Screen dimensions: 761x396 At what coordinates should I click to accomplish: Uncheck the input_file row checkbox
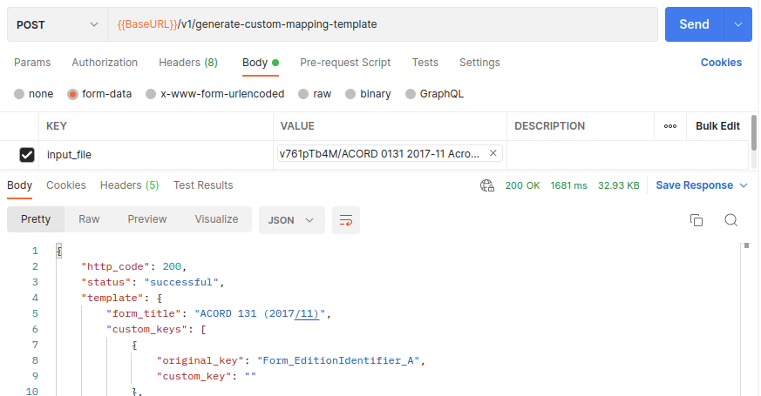tap(27, 155)
